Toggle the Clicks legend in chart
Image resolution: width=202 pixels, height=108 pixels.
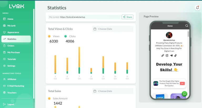click(70, 36)
